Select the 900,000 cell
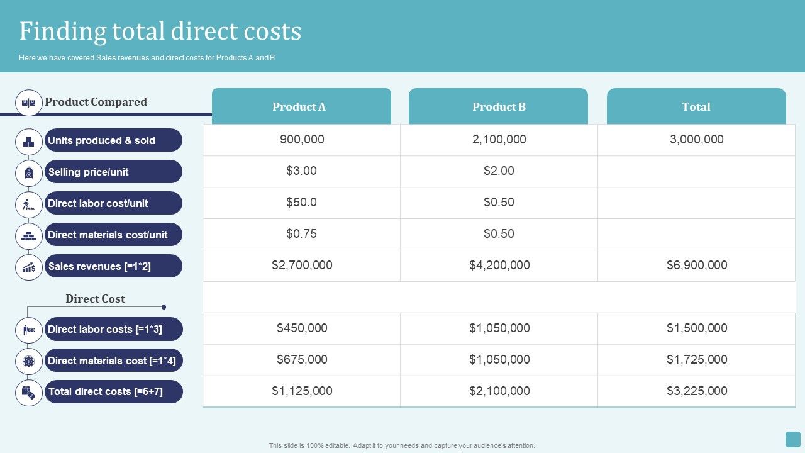 (301, 140)
